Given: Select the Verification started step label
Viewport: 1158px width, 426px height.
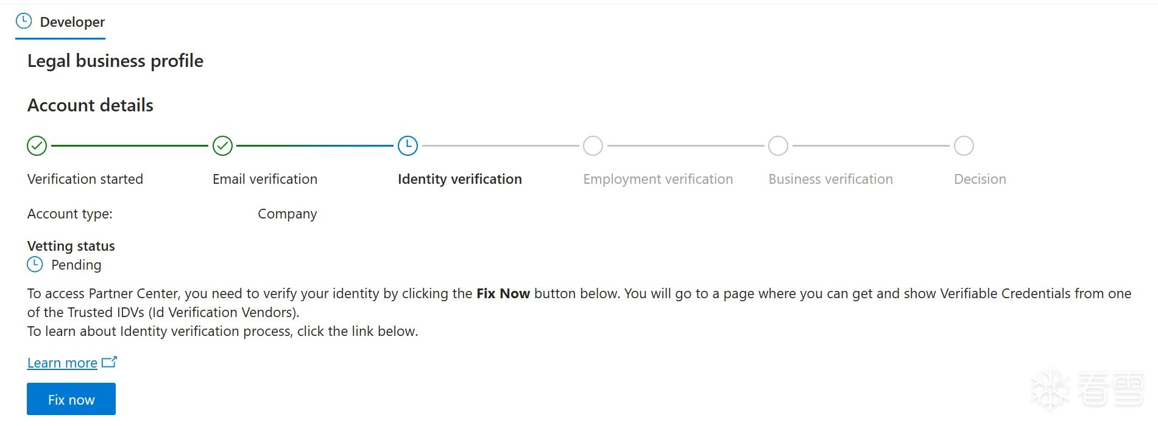Looking at the screenshot, I should (85, 179).
